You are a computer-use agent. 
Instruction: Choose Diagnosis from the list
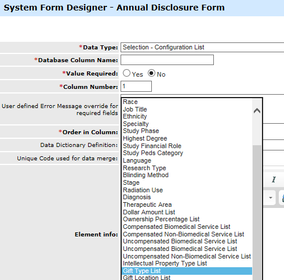pyautogui.click(x=187, y=198)
